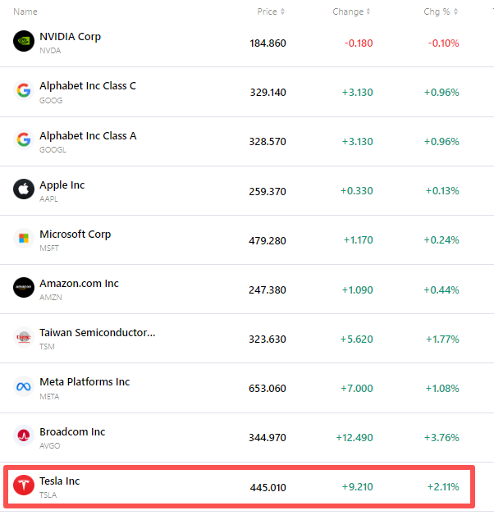The width and height of the screenshot is (494, 515).
Task: Open Alphabet Inc Class C stock page
Action: [x=88, y=86]
